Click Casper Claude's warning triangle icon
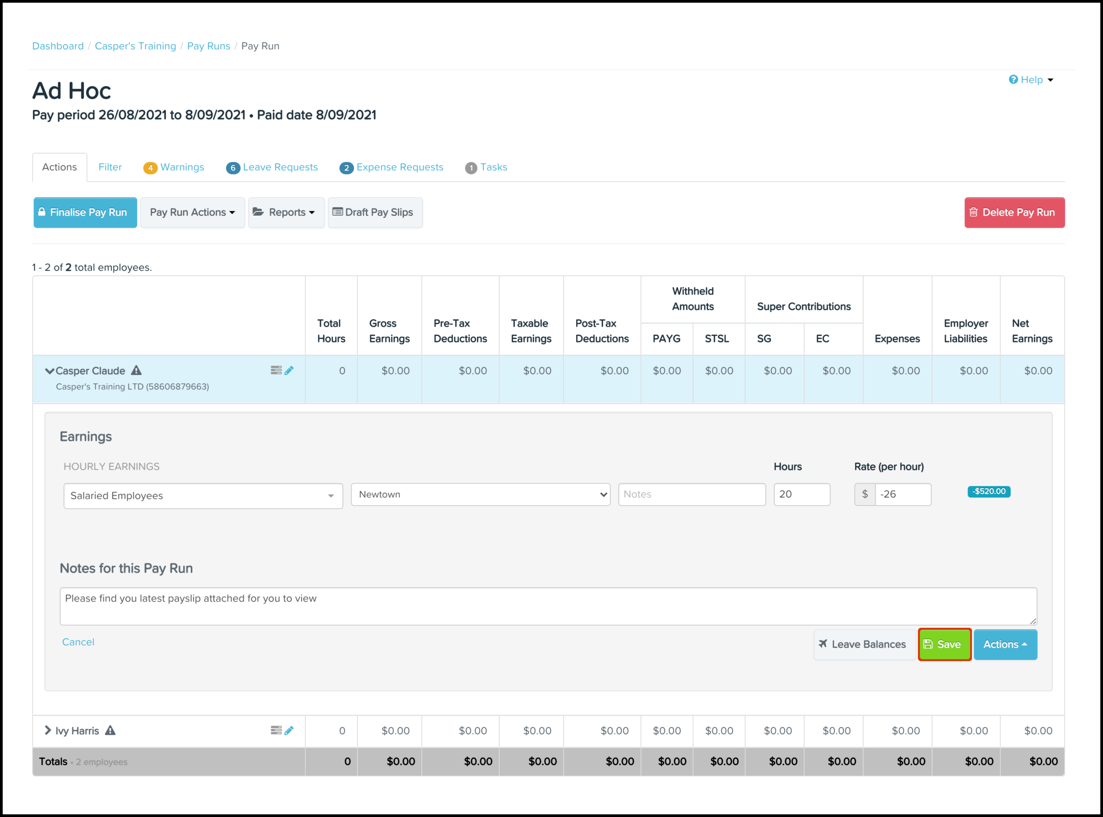The image size is (1103, 817). [136, 370]
